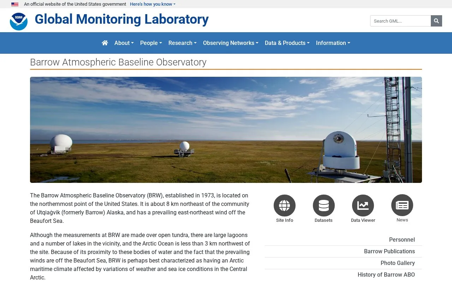This screenshot has width=452, height=283.
Task: Open the Photo Gallery link
Action: point(398,263)
